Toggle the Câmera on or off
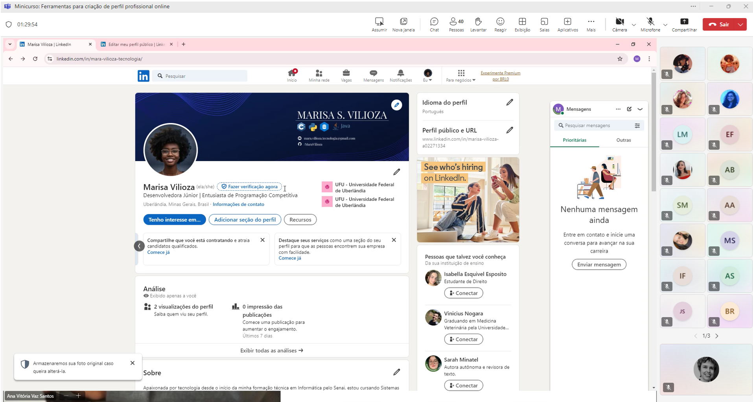The width and height of the screenshot is (753, 402). pyautogui.click(x=619, y=24)
